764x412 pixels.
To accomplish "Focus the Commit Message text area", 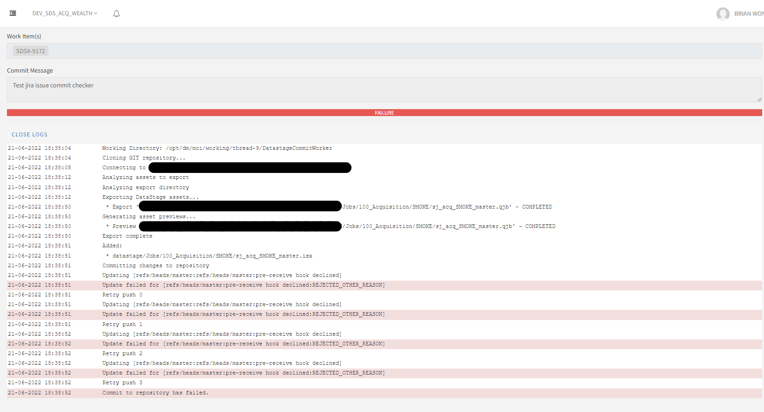I will coord(370,90).
